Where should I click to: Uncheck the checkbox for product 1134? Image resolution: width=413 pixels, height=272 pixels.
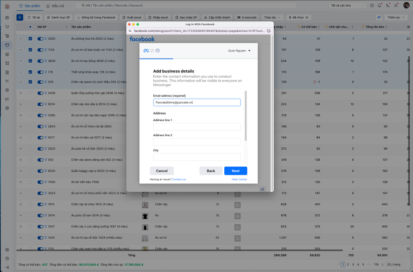(x=30, y=50)
